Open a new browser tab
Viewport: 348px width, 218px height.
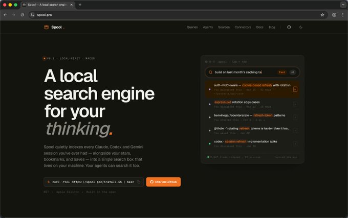80,5
